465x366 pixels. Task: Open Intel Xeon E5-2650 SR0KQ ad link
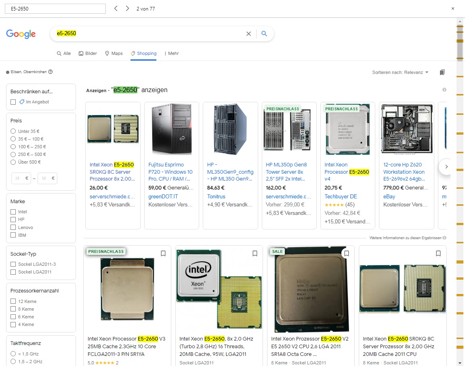(112, 172)
